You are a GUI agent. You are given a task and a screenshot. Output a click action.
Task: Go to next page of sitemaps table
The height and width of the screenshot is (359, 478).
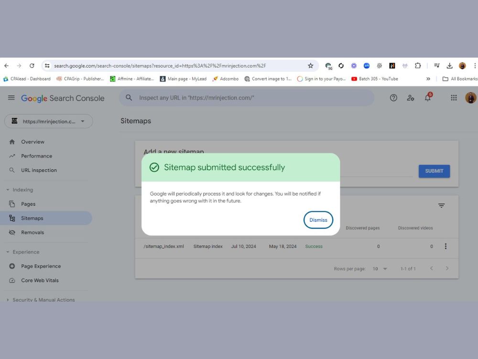(447, 269)
